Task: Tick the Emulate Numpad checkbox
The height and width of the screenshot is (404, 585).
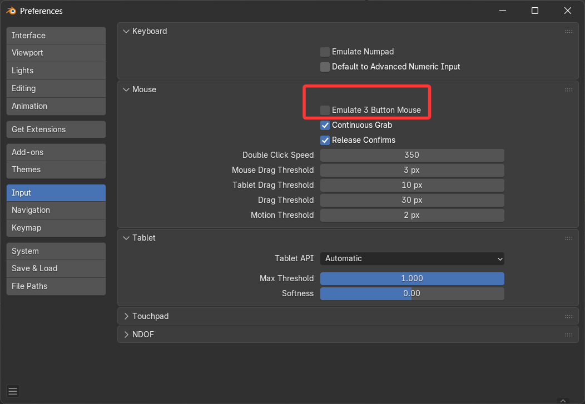Action: (325, 52)
